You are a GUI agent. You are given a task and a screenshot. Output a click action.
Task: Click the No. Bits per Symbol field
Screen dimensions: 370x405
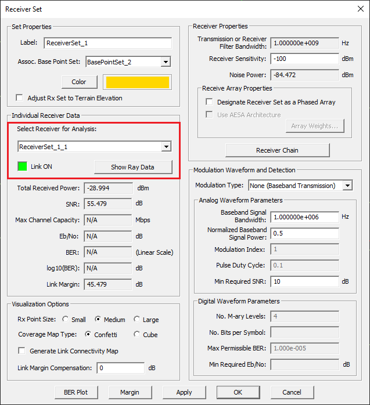click(304, 332)
